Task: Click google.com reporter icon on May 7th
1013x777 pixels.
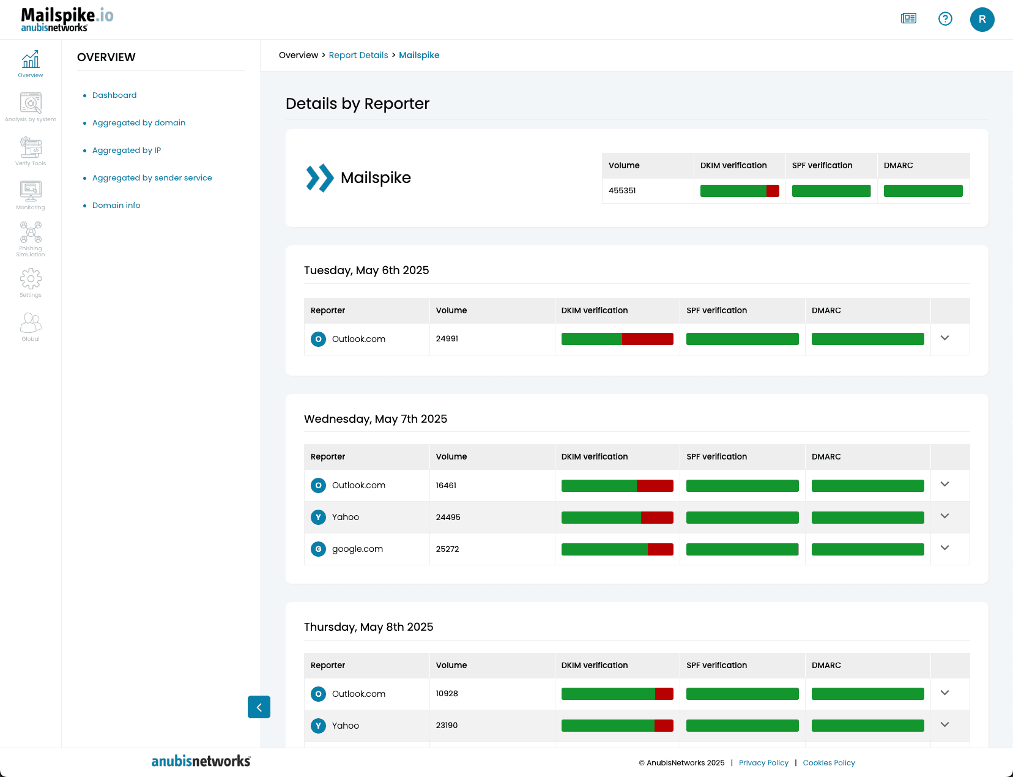Action: click(318, 549)
